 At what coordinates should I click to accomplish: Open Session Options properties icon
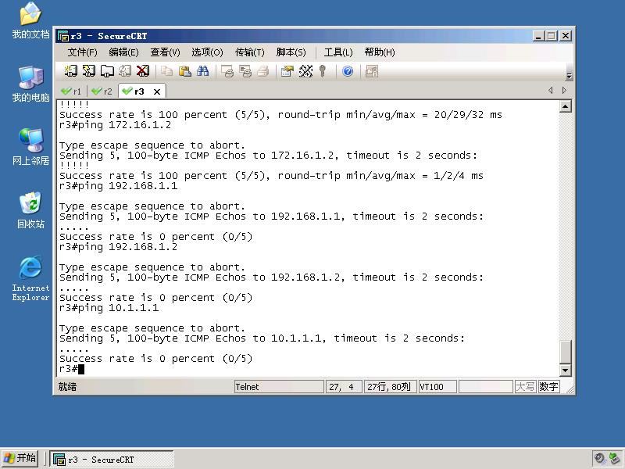tap(287, 71)
